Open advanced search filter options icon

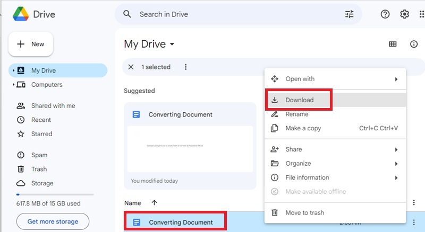click(349, 14)
